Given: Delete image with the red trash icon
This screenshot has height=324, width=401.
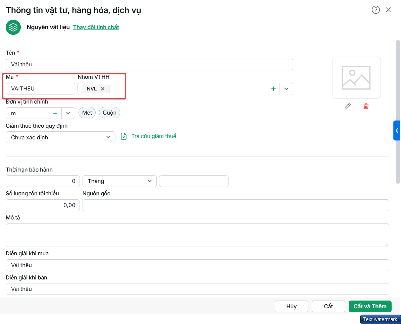Looking at the screenshot, I should point(366,106).
